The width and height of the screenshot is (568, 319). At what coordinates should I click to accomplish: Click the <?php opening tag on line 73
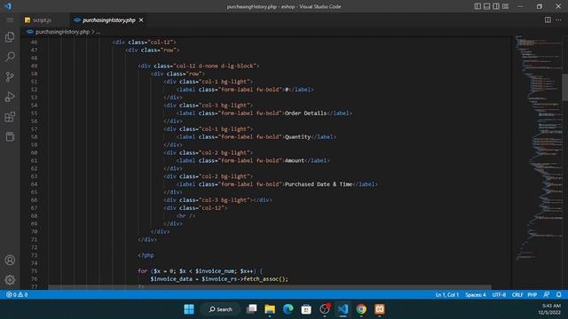(146, 255)
